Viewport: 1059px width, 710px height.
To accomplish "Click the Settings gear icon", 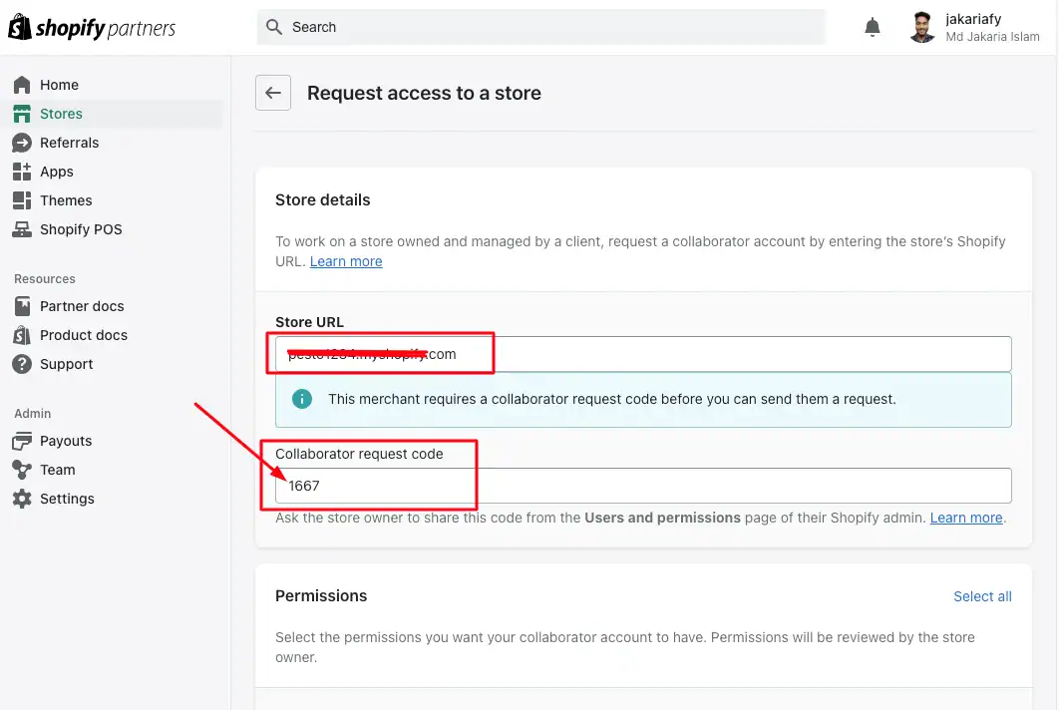I will 22,499.
